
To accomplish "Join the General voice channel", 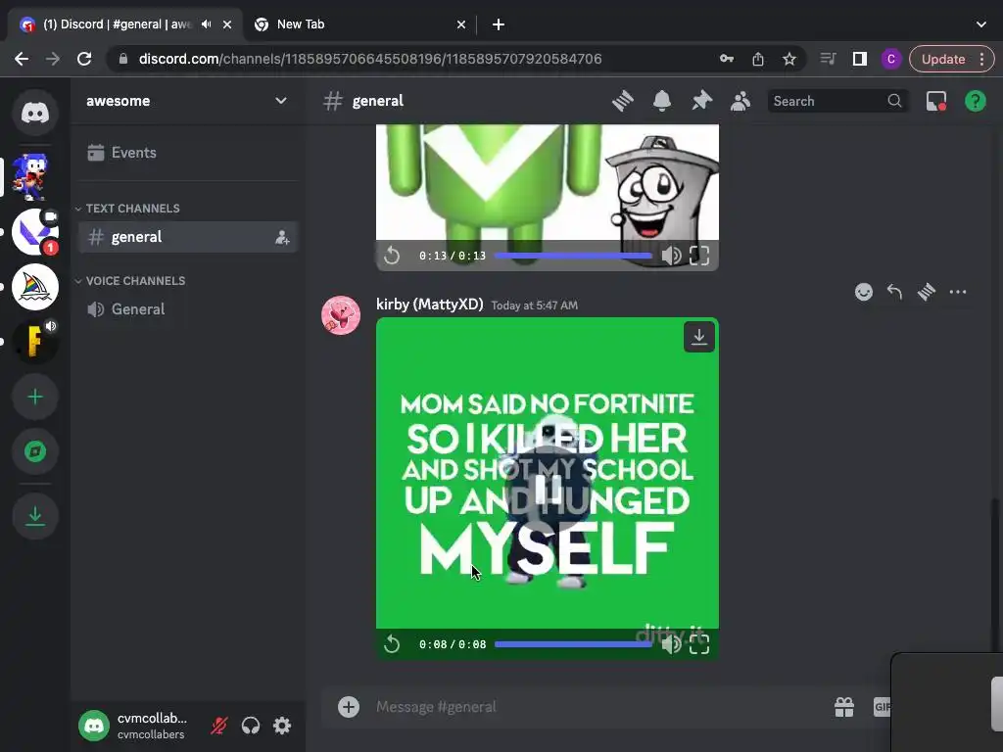I will 187,309.
